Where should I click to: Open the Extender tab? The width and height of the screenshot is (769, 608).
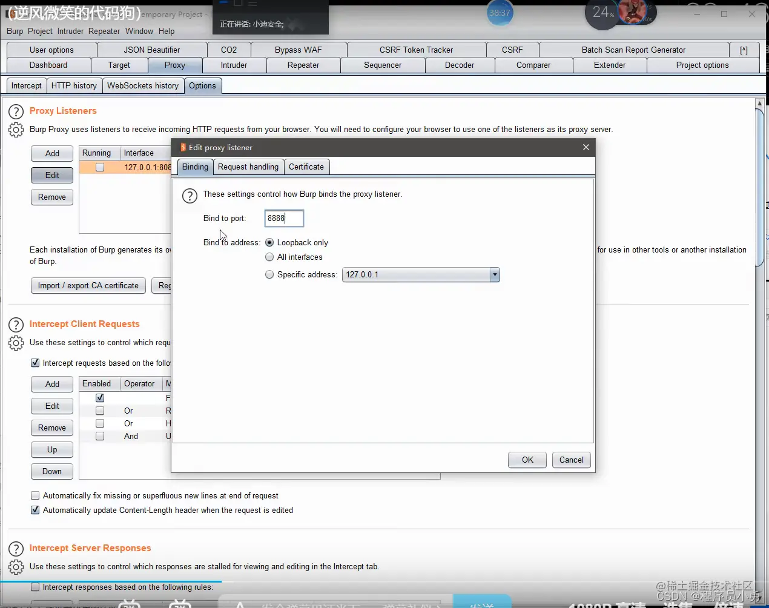[610, 65]
